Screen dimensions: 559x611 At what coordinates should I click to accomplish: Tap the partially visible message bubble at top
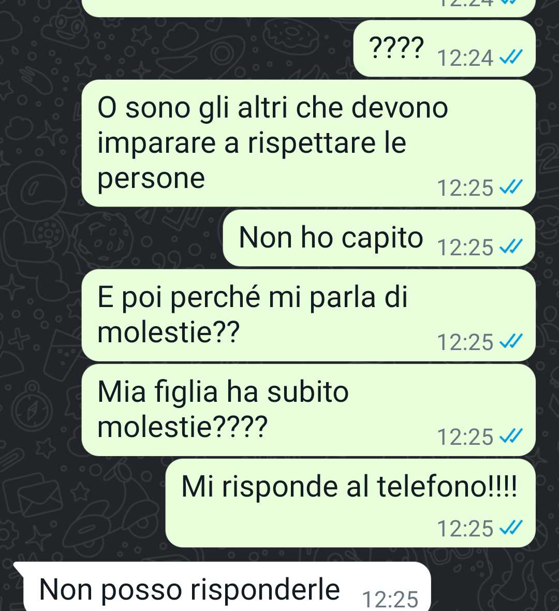(x=308, y=8)
